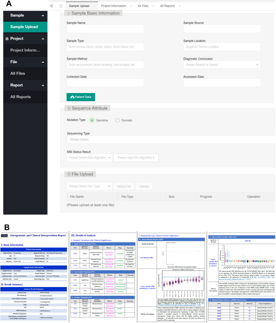Click the document icon beside Project
276x323 pixels.
(x=7, y=39)
